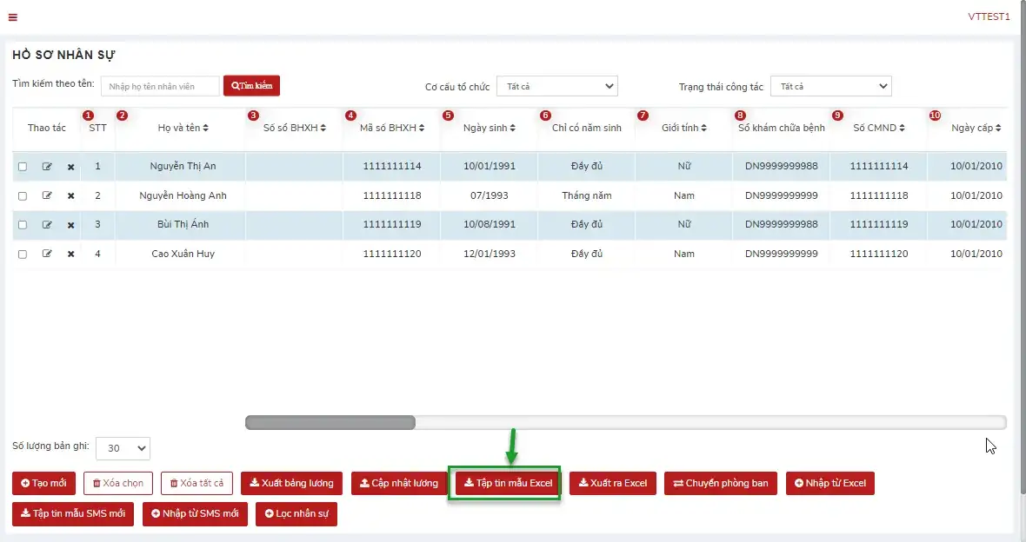This screenshot has height=542, width=1026.
Task: Sort by Số sổ BHXH column arrows
Action: tap(323, 129)
